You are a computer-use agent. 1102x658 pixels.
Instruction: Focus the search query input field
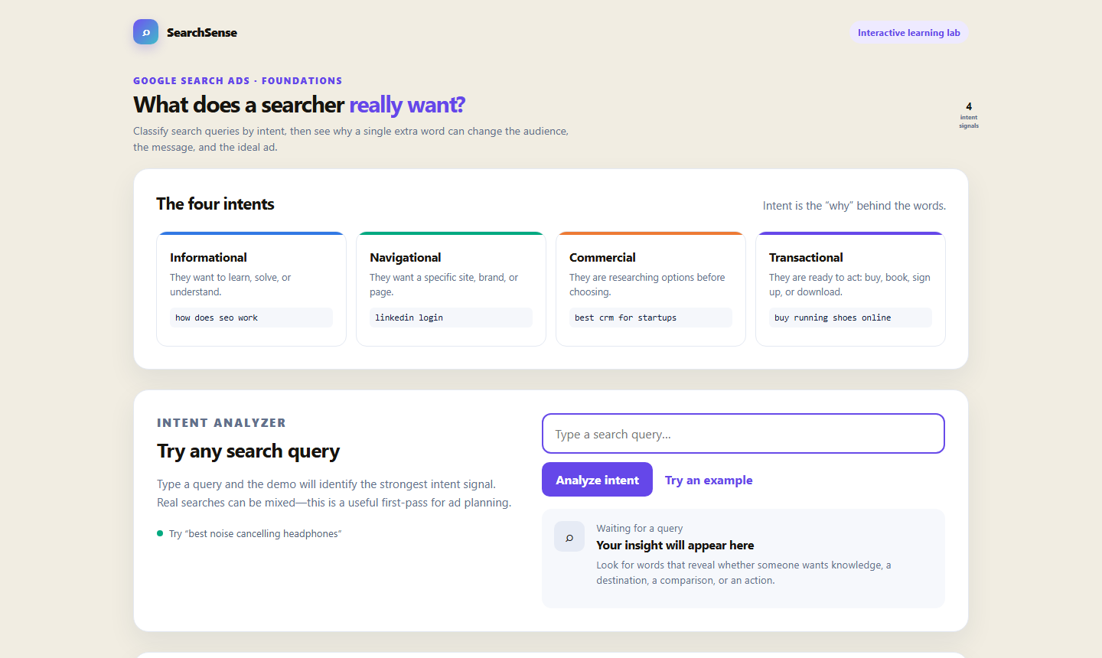tap(743, 434)
